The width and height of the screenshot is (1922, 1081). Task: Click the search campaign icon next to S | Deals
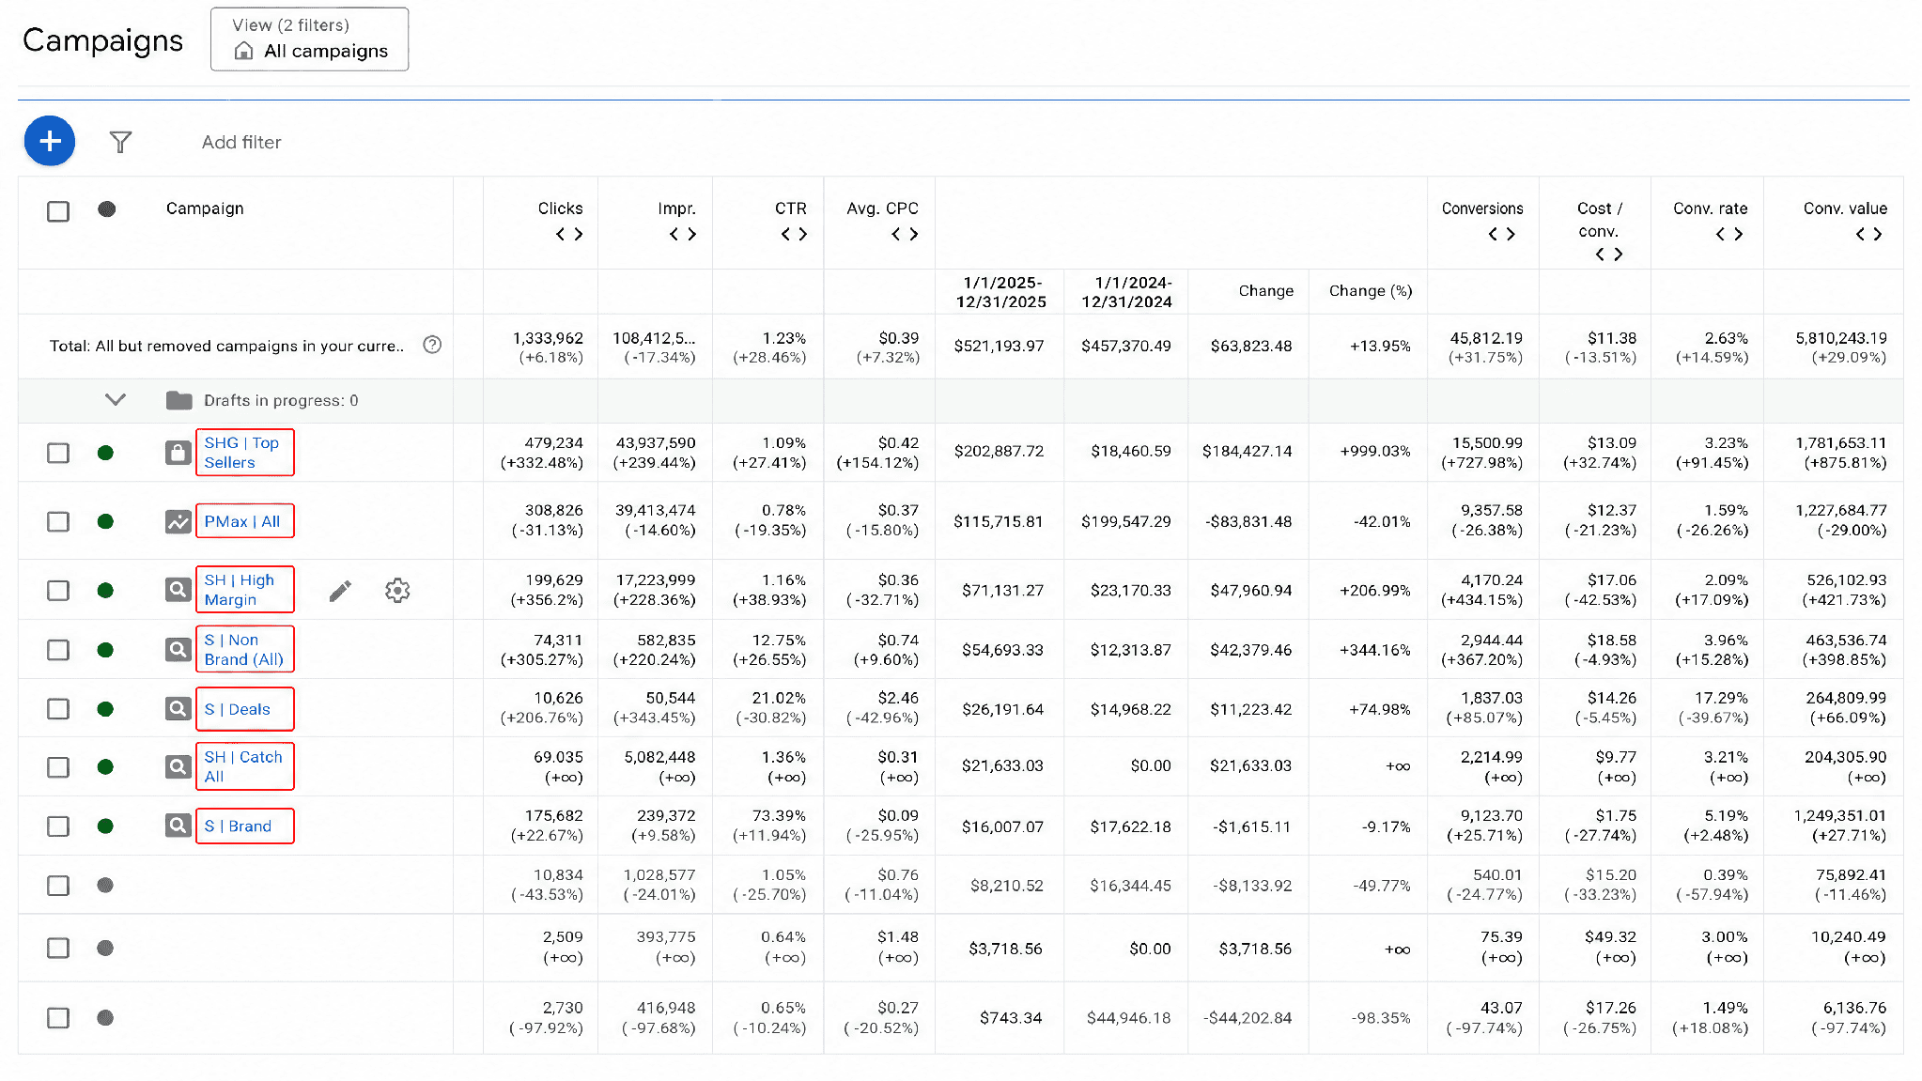point(178,709)
